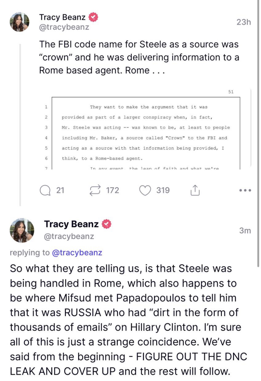Click the @tracybeanz handle in reply header
Image resolution: width=261 pixels, height=381 pixels.
[x=69, y=236]
